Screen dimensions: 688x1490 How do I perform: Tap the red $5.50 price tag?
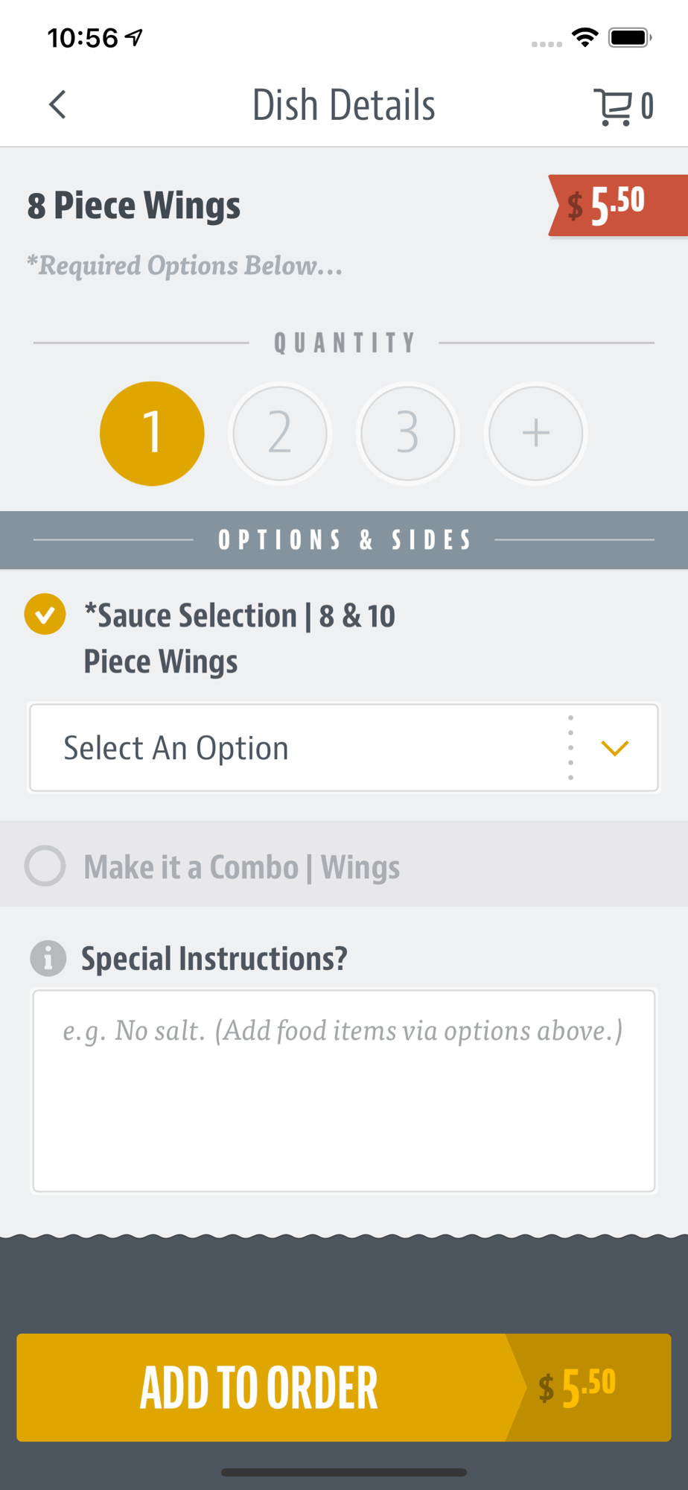pyautogui.click(x=618, y=206)
